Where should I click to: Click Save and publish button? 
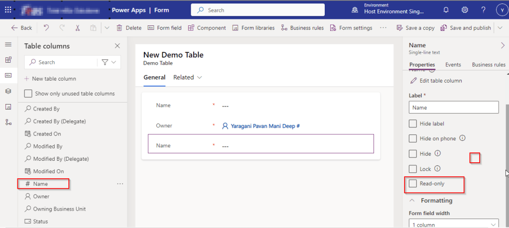(466, 28)
